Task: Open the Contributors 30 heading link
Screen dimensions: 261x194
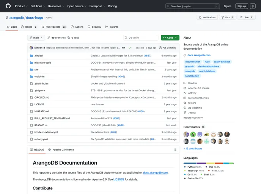Action: 194,127
